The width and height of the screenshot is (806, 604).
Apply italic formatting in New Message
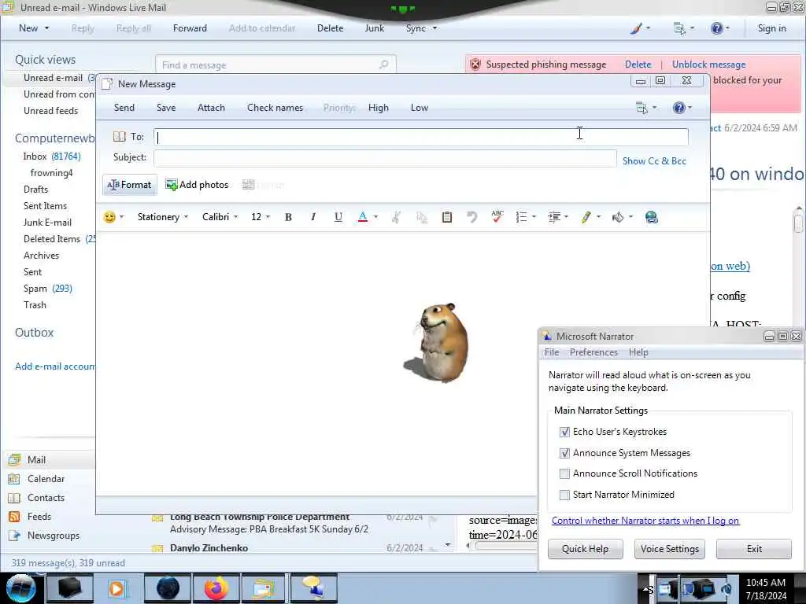313,217
